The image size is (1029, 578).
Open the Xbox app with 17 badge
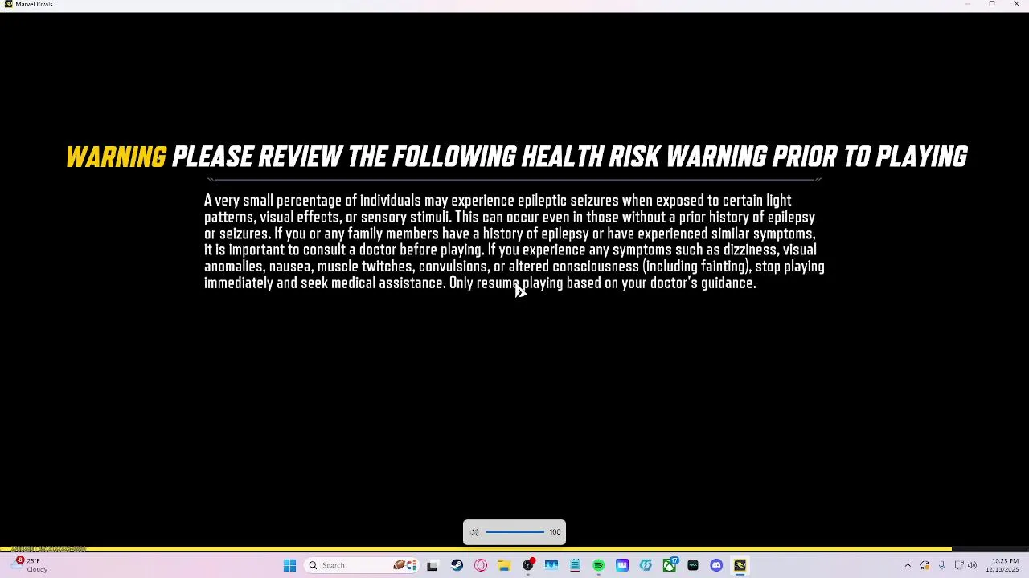click(670, 565)
